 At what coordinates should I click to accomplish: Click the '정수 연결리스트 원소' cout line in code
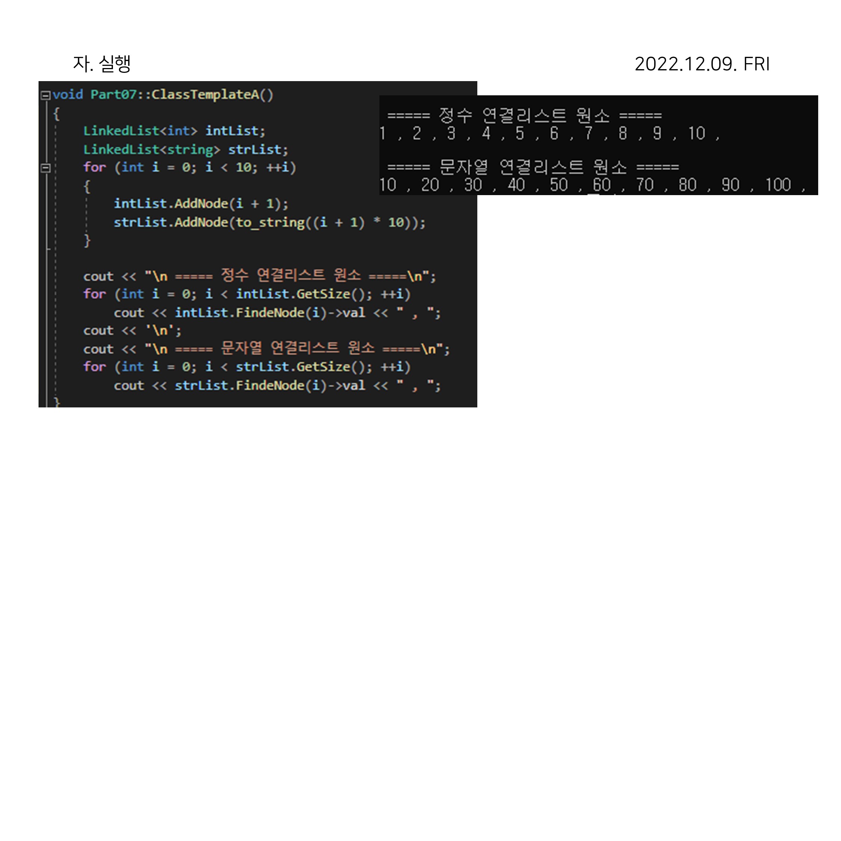coord(259,276)
